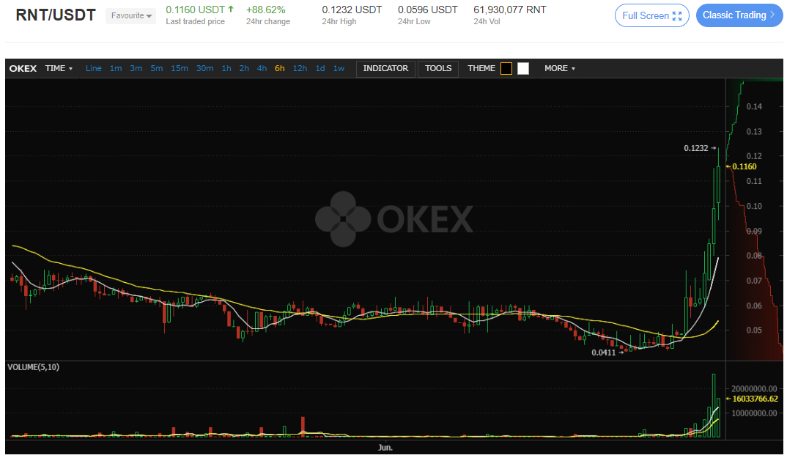
Task: Click the OKEX logo in chart toolbar
Action: pos(23,68)
